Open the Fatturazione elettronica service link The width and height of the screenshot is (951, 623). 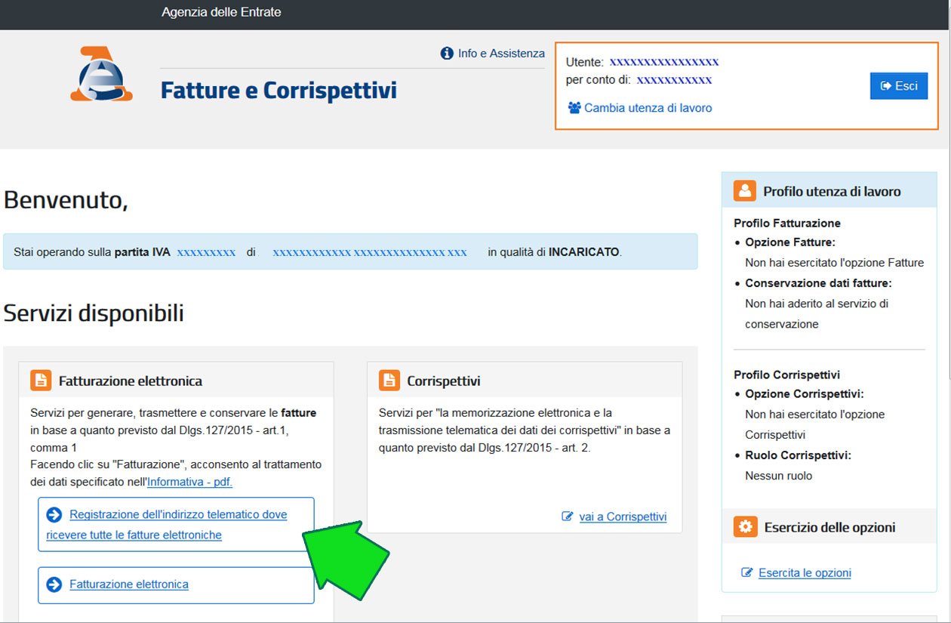[129, 584]
